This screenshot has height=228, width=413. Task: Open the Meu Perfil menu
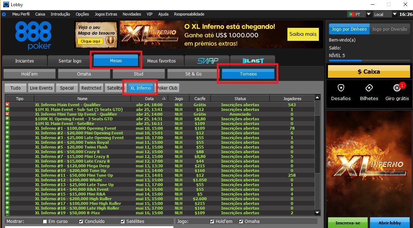click(21, 14)
